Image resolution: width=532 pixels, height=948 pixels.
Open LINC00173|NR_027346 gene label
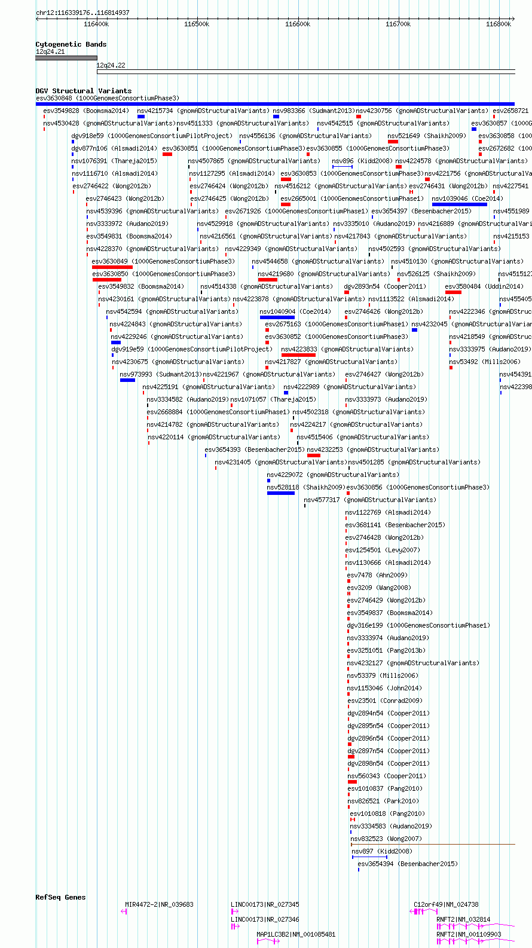click(265, 919)
